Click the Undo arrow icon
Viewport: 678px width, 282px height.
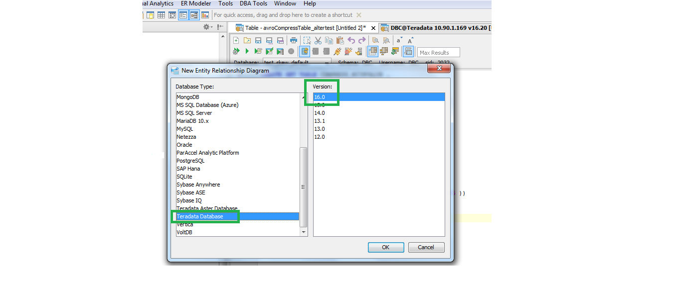click(351, 40)
